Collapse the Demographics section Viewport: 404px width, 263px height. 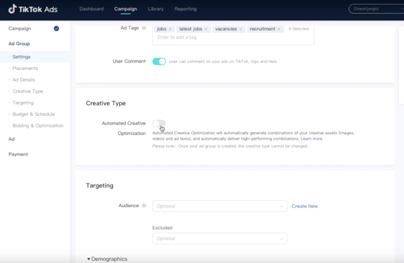[107, 259]
